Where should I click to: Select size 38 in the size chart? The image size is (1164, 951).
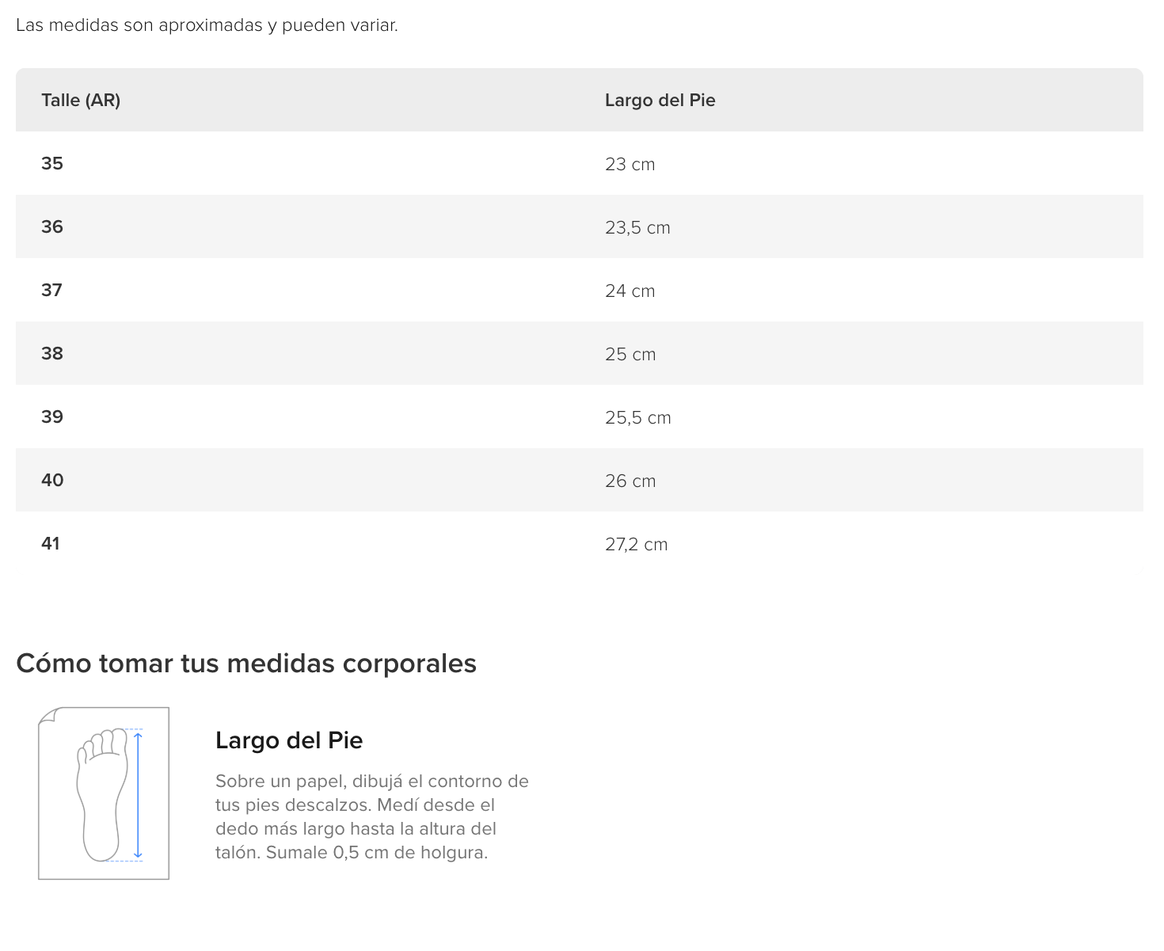coord(52,353)
